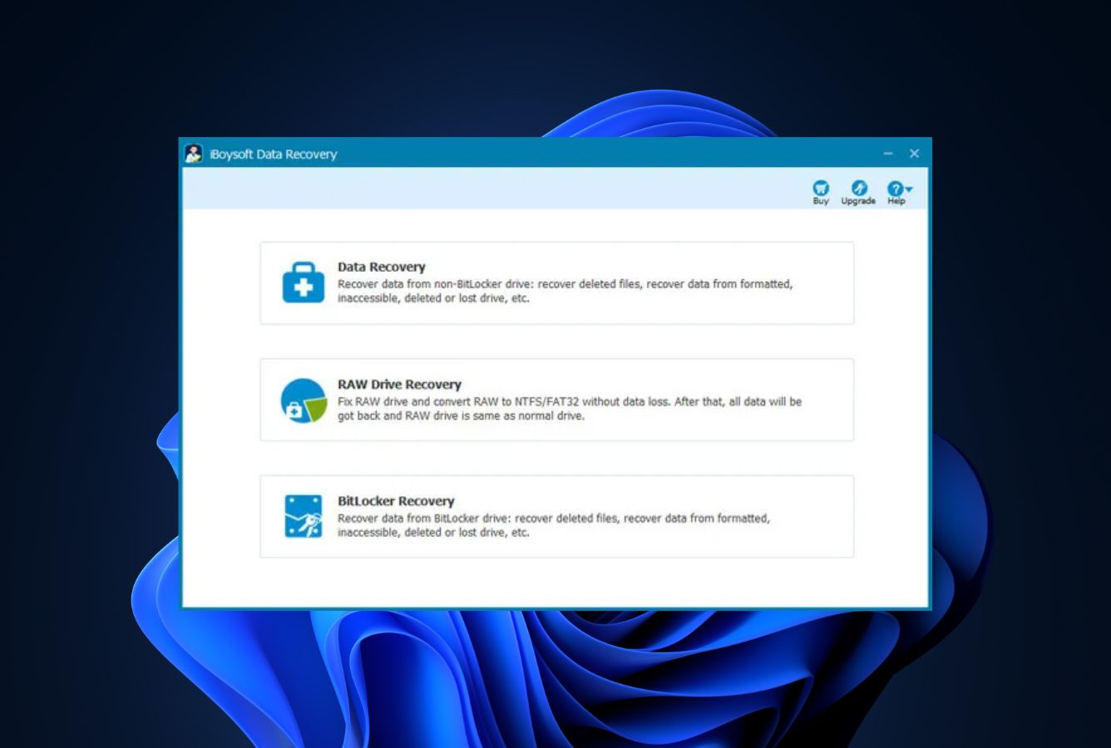1111x748 pixels.
Task: Select the Data Recovery heading
Action: 381,267
